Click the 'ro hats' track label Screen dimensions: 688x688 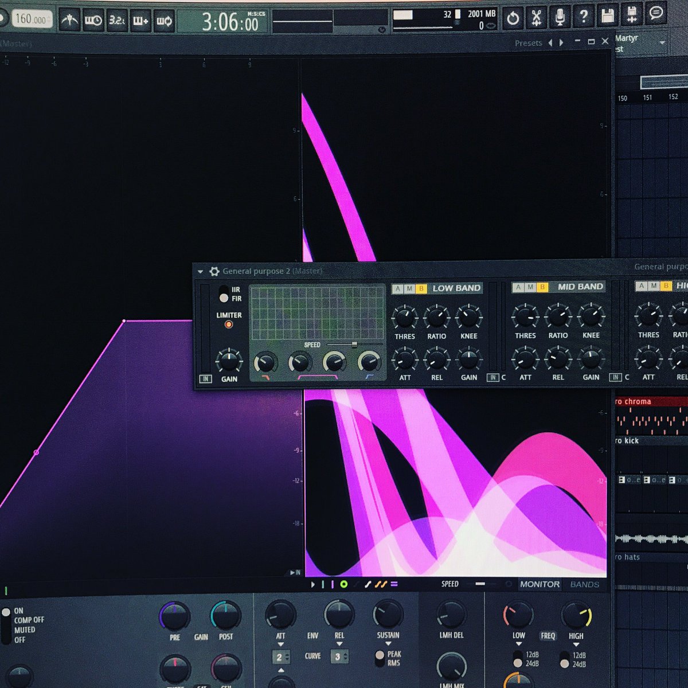(627, 557)
